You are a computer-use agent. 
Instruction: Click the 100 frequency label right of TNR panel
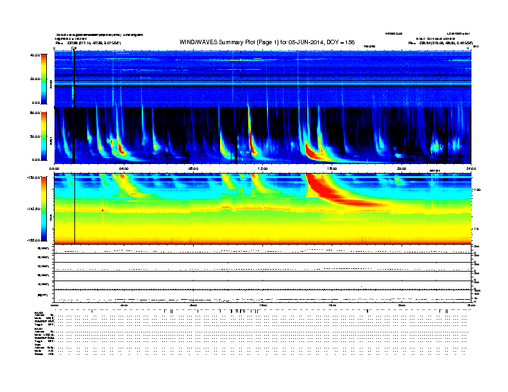(477, 190)
